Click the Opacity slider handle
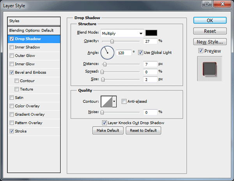 click(112, 41)
